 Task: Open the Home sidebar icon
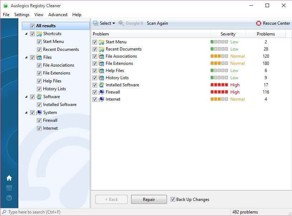click(9, 178)
